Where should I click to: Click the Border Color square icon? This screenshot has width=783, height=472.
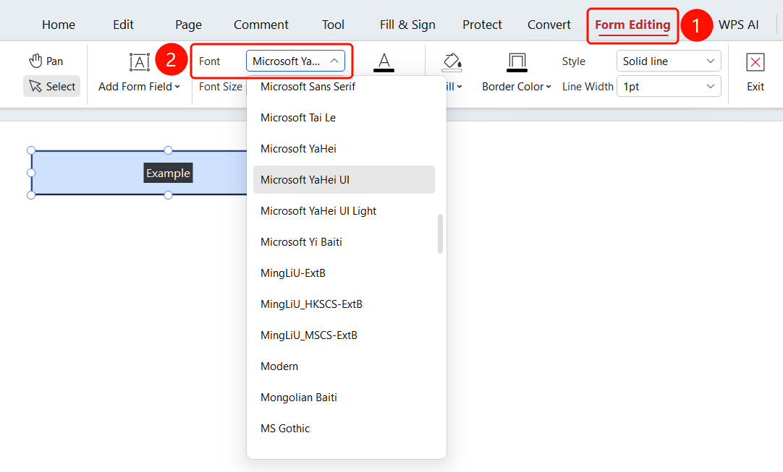(517, 62)
